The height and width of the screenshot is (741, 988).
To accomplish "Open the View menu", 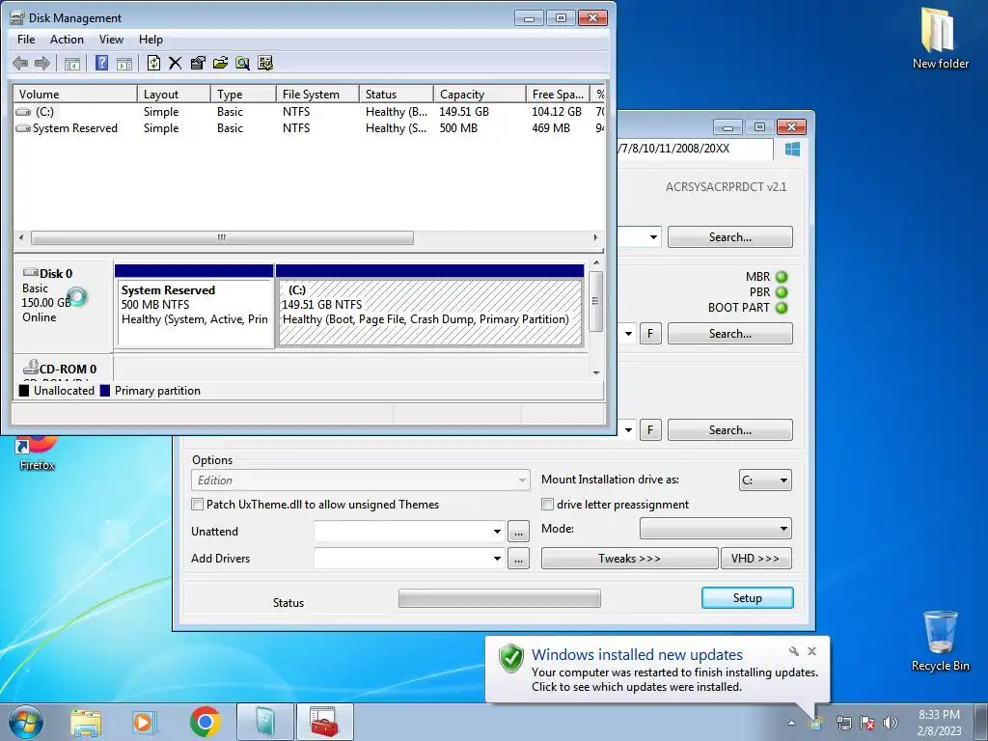I will point(111,40).
